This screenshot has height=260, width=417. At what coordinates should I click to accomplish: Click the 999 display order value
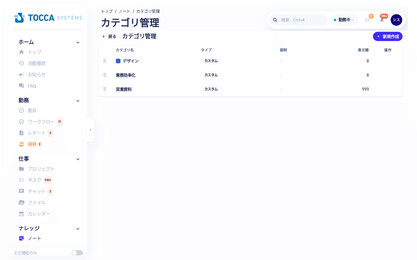(x=365, y=89)
